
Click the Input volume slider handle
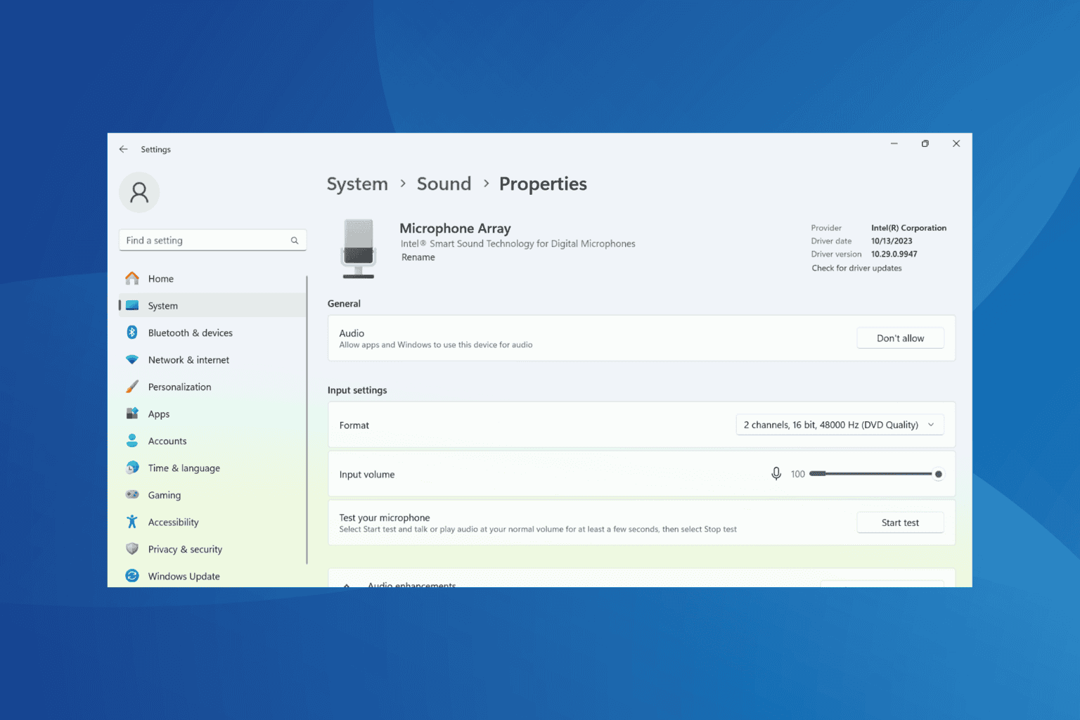[938, 473]
